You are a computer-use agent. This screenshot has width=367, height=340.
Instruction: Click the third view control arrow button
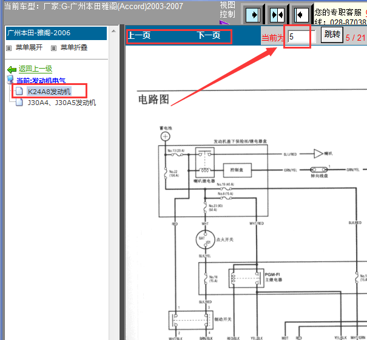(x=300, y=13)
